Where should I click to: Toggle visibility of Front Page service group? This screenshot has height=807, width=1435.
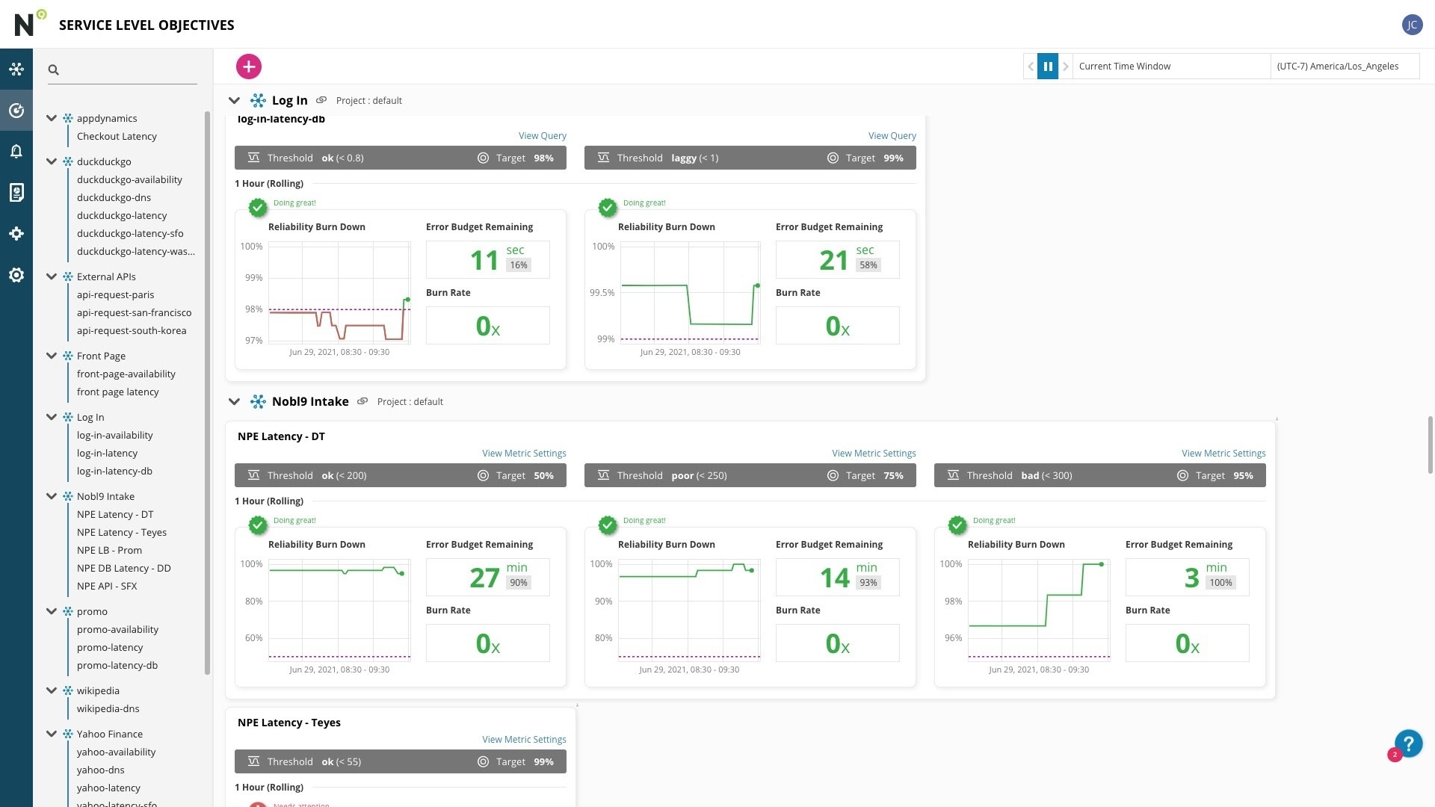pos(50,356)
